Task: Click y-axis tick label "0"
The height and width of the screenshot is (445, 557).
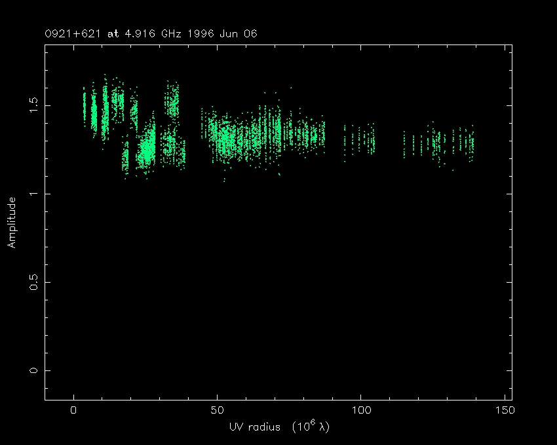Action: pos(35,371)
